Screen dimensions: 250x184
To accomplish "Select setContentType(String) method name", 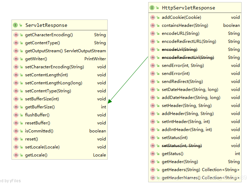I will coord(48,91).
